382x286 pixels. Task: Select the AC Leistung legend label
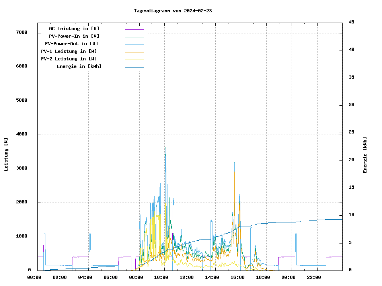point(74,29)
